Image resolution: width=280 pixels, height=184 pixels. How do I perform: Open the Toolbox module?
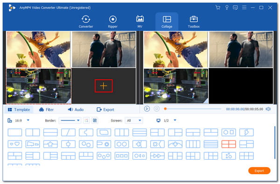[194, 21]
